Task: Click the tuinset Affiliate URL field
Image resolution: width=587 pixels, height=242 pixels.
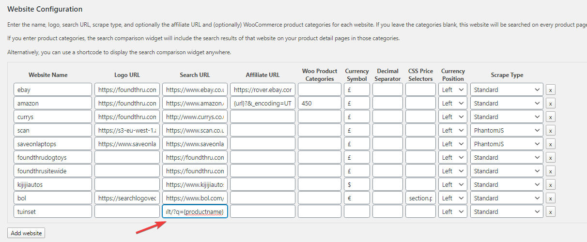Action: tap(263, 212)
